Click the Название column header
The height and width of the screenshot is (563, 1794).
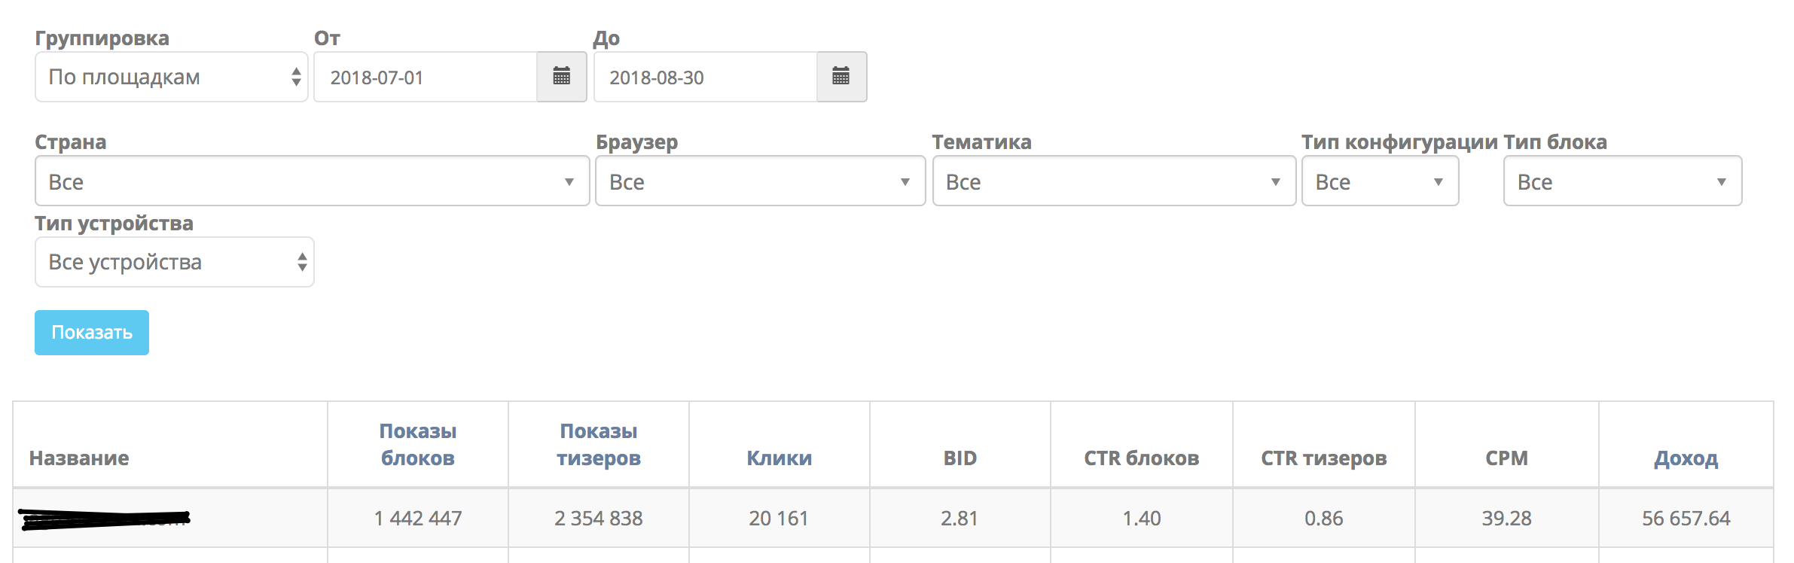click(x=79, y=458)
